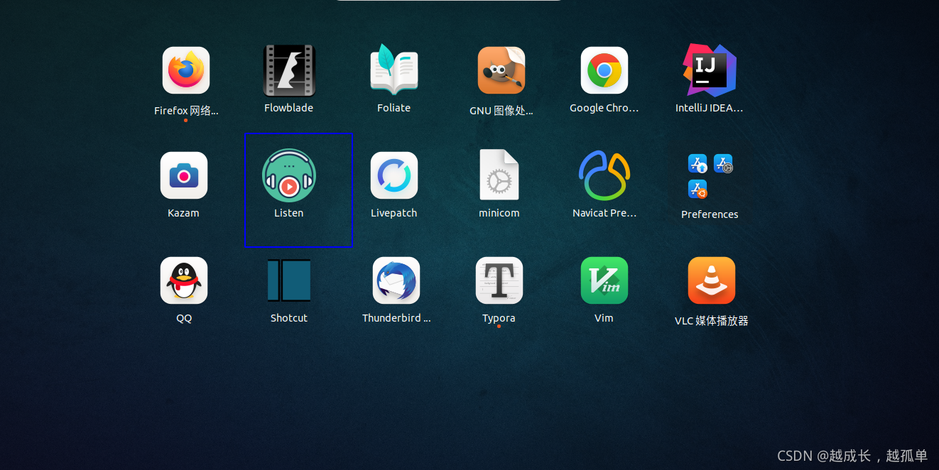Click the 'Livepatch' app label
Viewport: 939px width, 470px height.
click(x=394, y=213)
